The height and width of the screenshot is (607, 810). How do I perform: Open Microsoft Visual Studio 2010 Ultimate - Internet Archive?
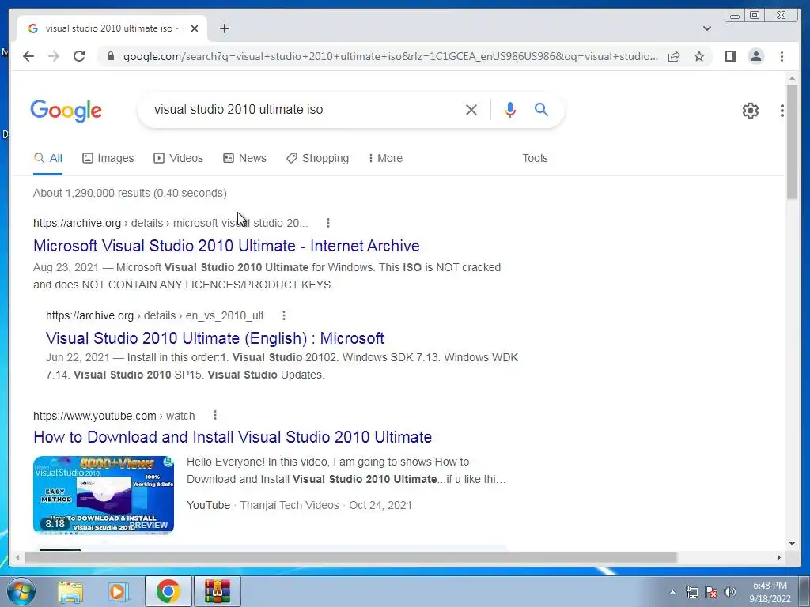click(226, 246)
